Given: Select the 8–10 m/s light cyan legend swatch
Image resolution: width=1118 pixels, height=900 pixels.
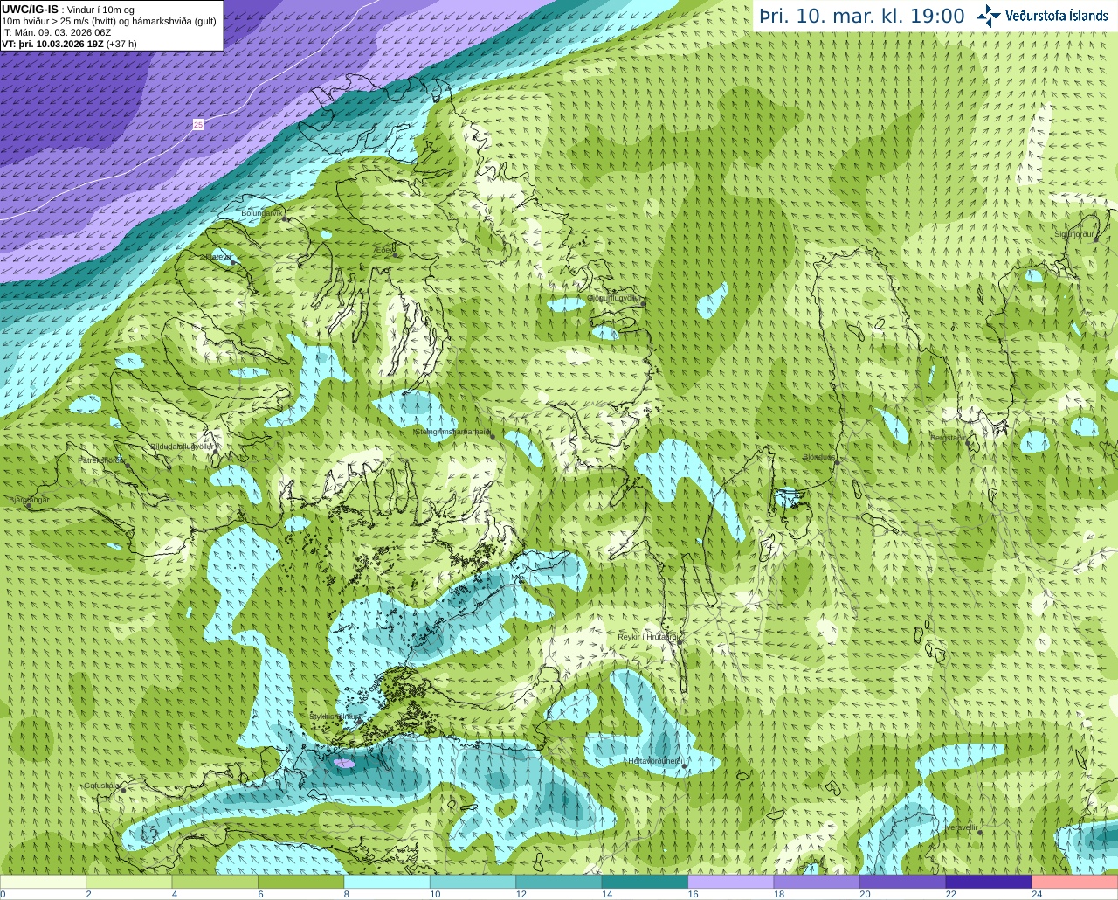Looking at the screenshot, I should (x=387, y=882).
